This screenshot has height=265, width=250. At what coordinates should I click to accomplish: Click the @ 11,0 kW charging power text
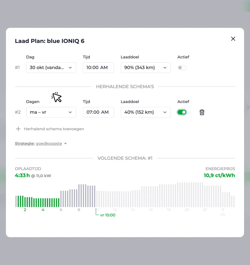(x=41, y=176)
